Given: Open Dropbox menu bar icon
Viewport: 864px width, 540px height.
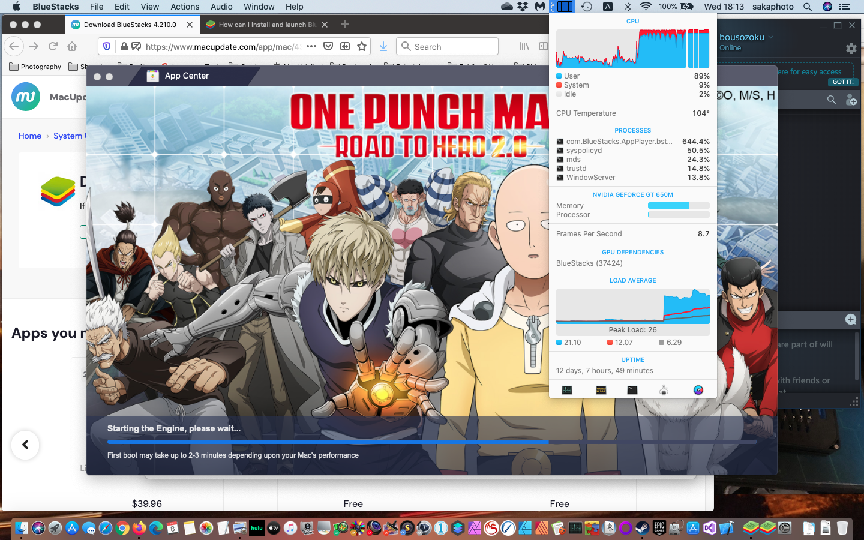Looking at the screenshot, I should point(523,7).
